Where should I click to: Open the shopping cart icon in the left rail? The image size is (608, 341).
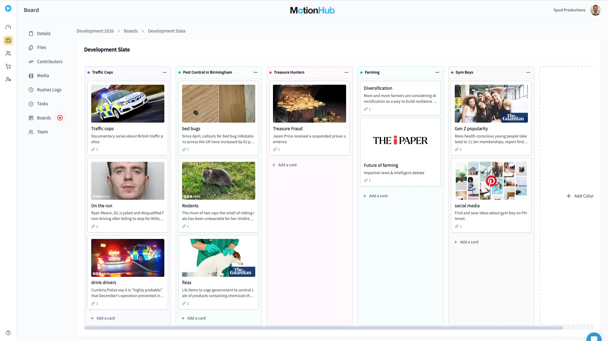(8, 66)
